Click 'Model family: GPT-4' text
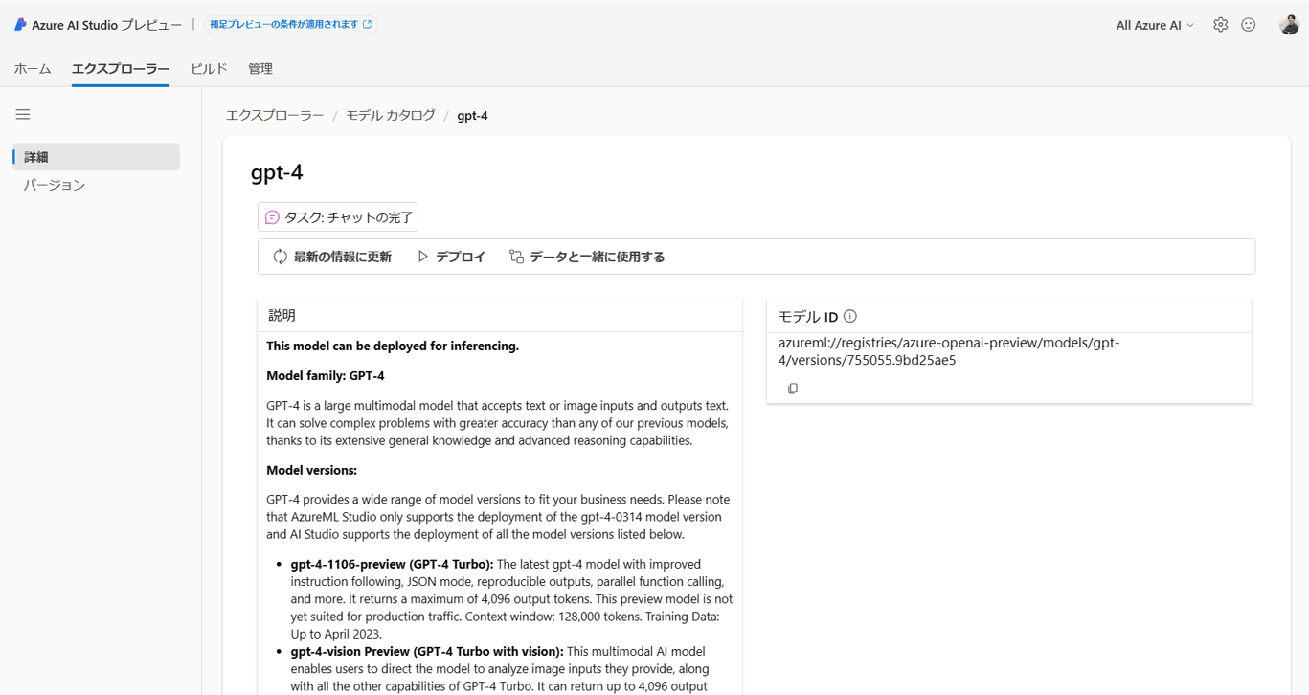The image size is (1309, 695). [326, 375]
